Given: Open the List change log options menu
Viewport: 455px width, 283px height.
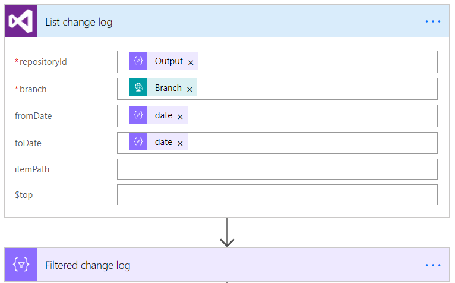Looking at the screenshot, I should [x=433, y=22].
